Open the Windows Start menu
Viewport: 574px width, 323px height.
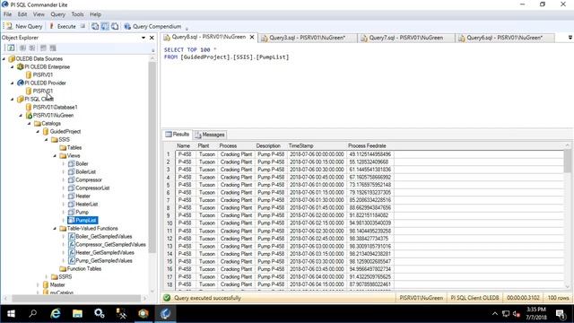[x=11, y=314]
